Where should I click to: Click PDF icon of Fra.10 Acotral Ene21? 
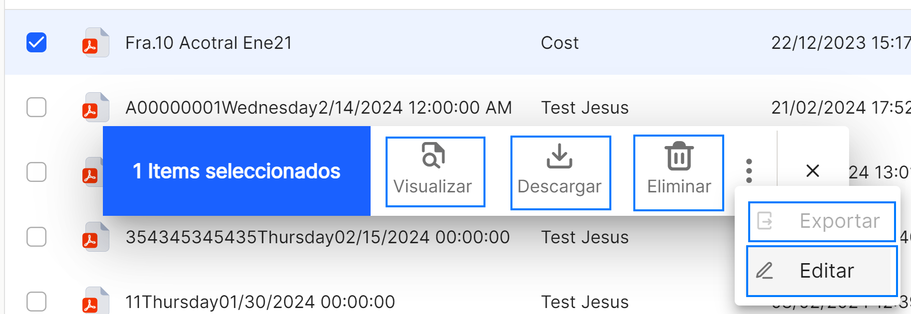(95, 43)
